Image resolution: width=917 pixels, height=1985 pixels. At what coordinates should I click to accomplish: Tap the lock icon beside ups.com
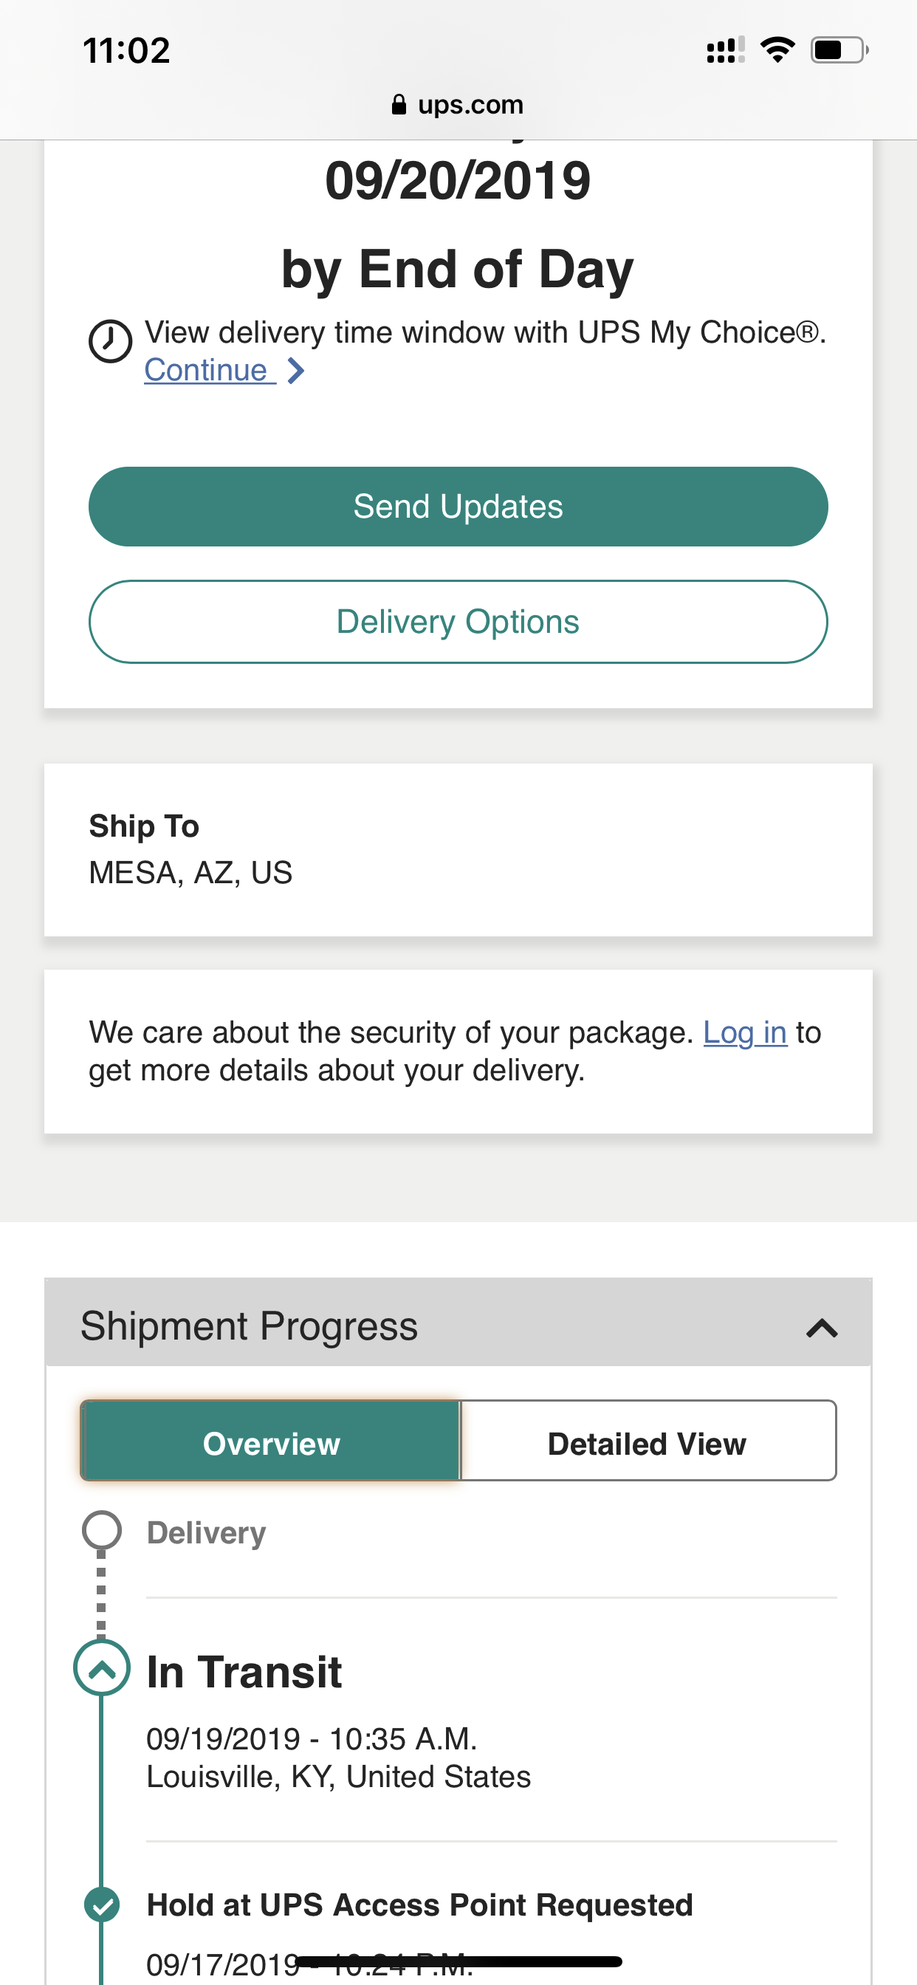pyautogui.click(x=399, y=104)
